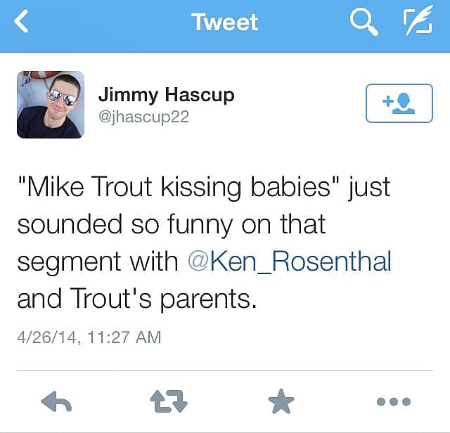Open more options ellipsis menu
Viewport: 450px width, 433px height.
393,402
